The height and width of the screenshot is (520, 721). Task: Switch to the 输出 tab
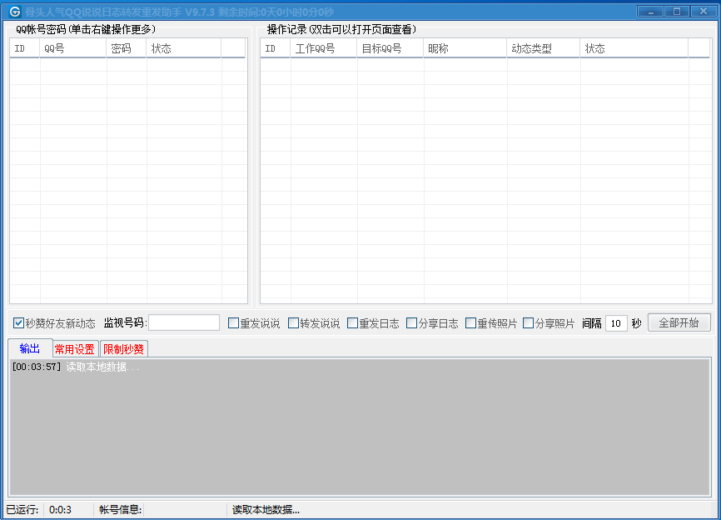tap(30, 348)
